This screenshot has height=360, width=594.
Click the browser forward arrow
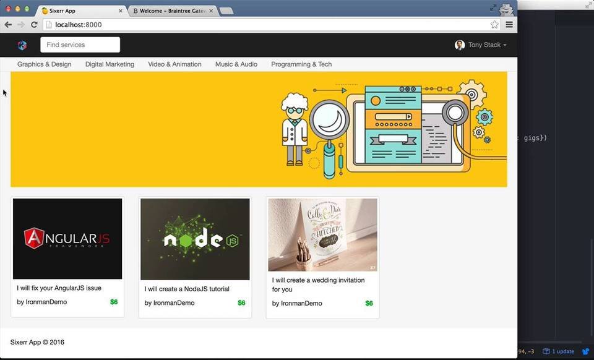coord(21,25)
